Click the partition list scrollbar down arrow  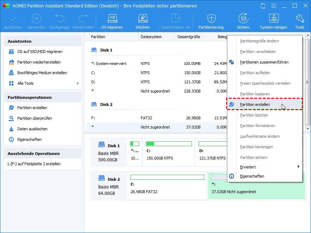[x=307, y=129]
